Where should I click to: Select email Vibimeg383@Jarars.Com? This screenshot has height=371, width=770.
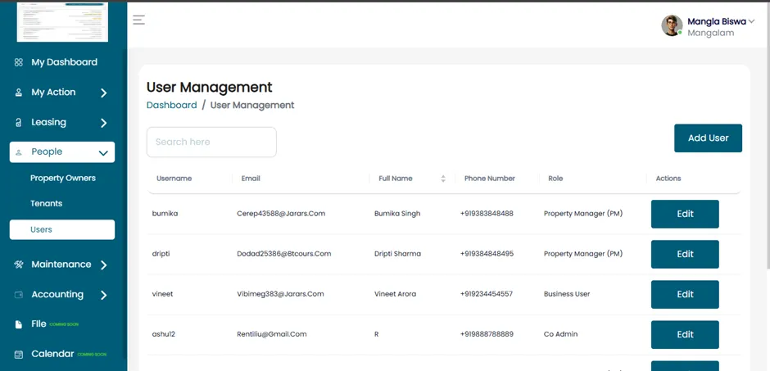click(280, 294)
